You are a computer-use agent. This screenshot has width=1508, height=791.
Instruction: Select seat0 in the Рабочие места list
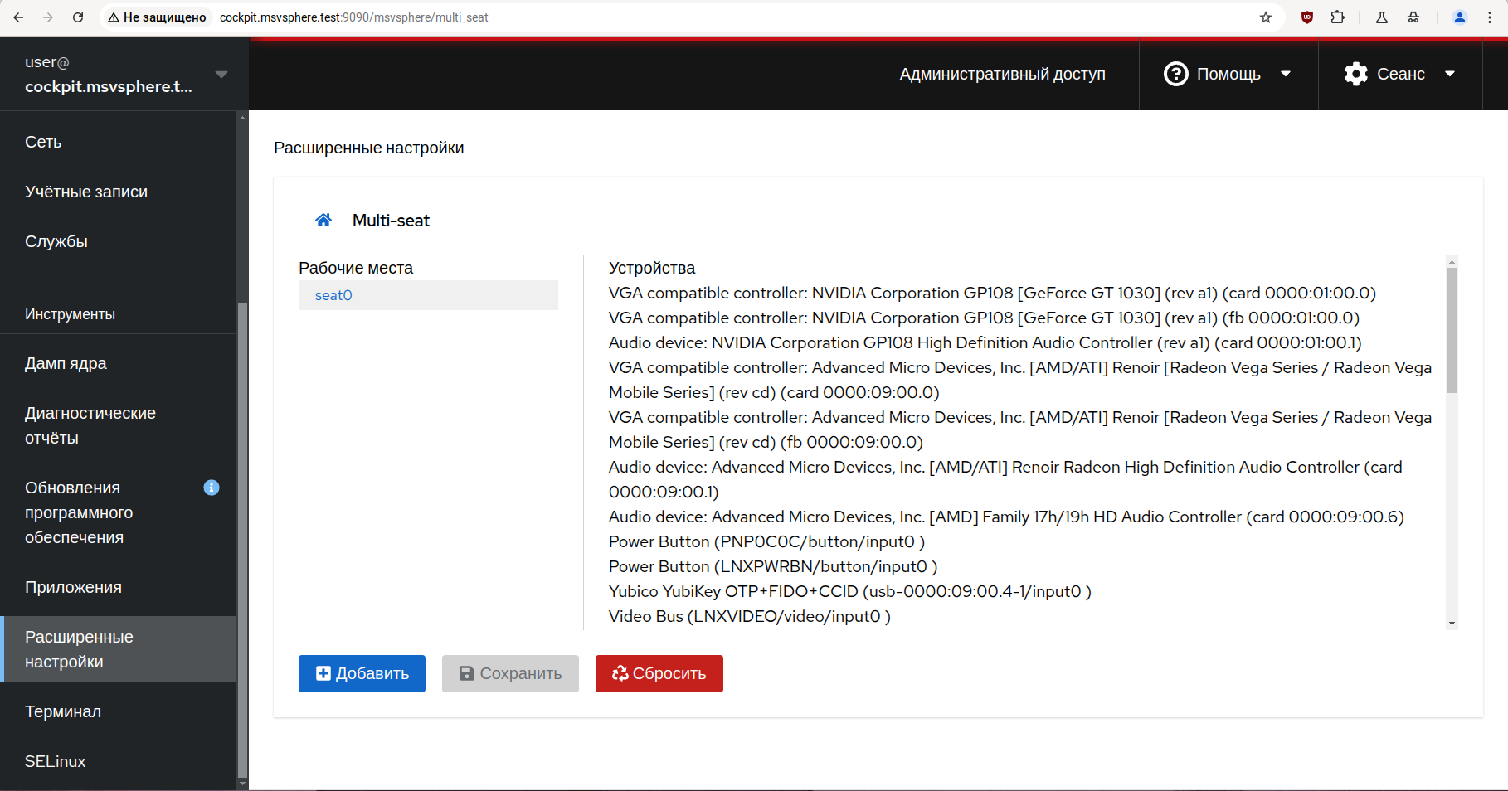click(x=333, y=295)
